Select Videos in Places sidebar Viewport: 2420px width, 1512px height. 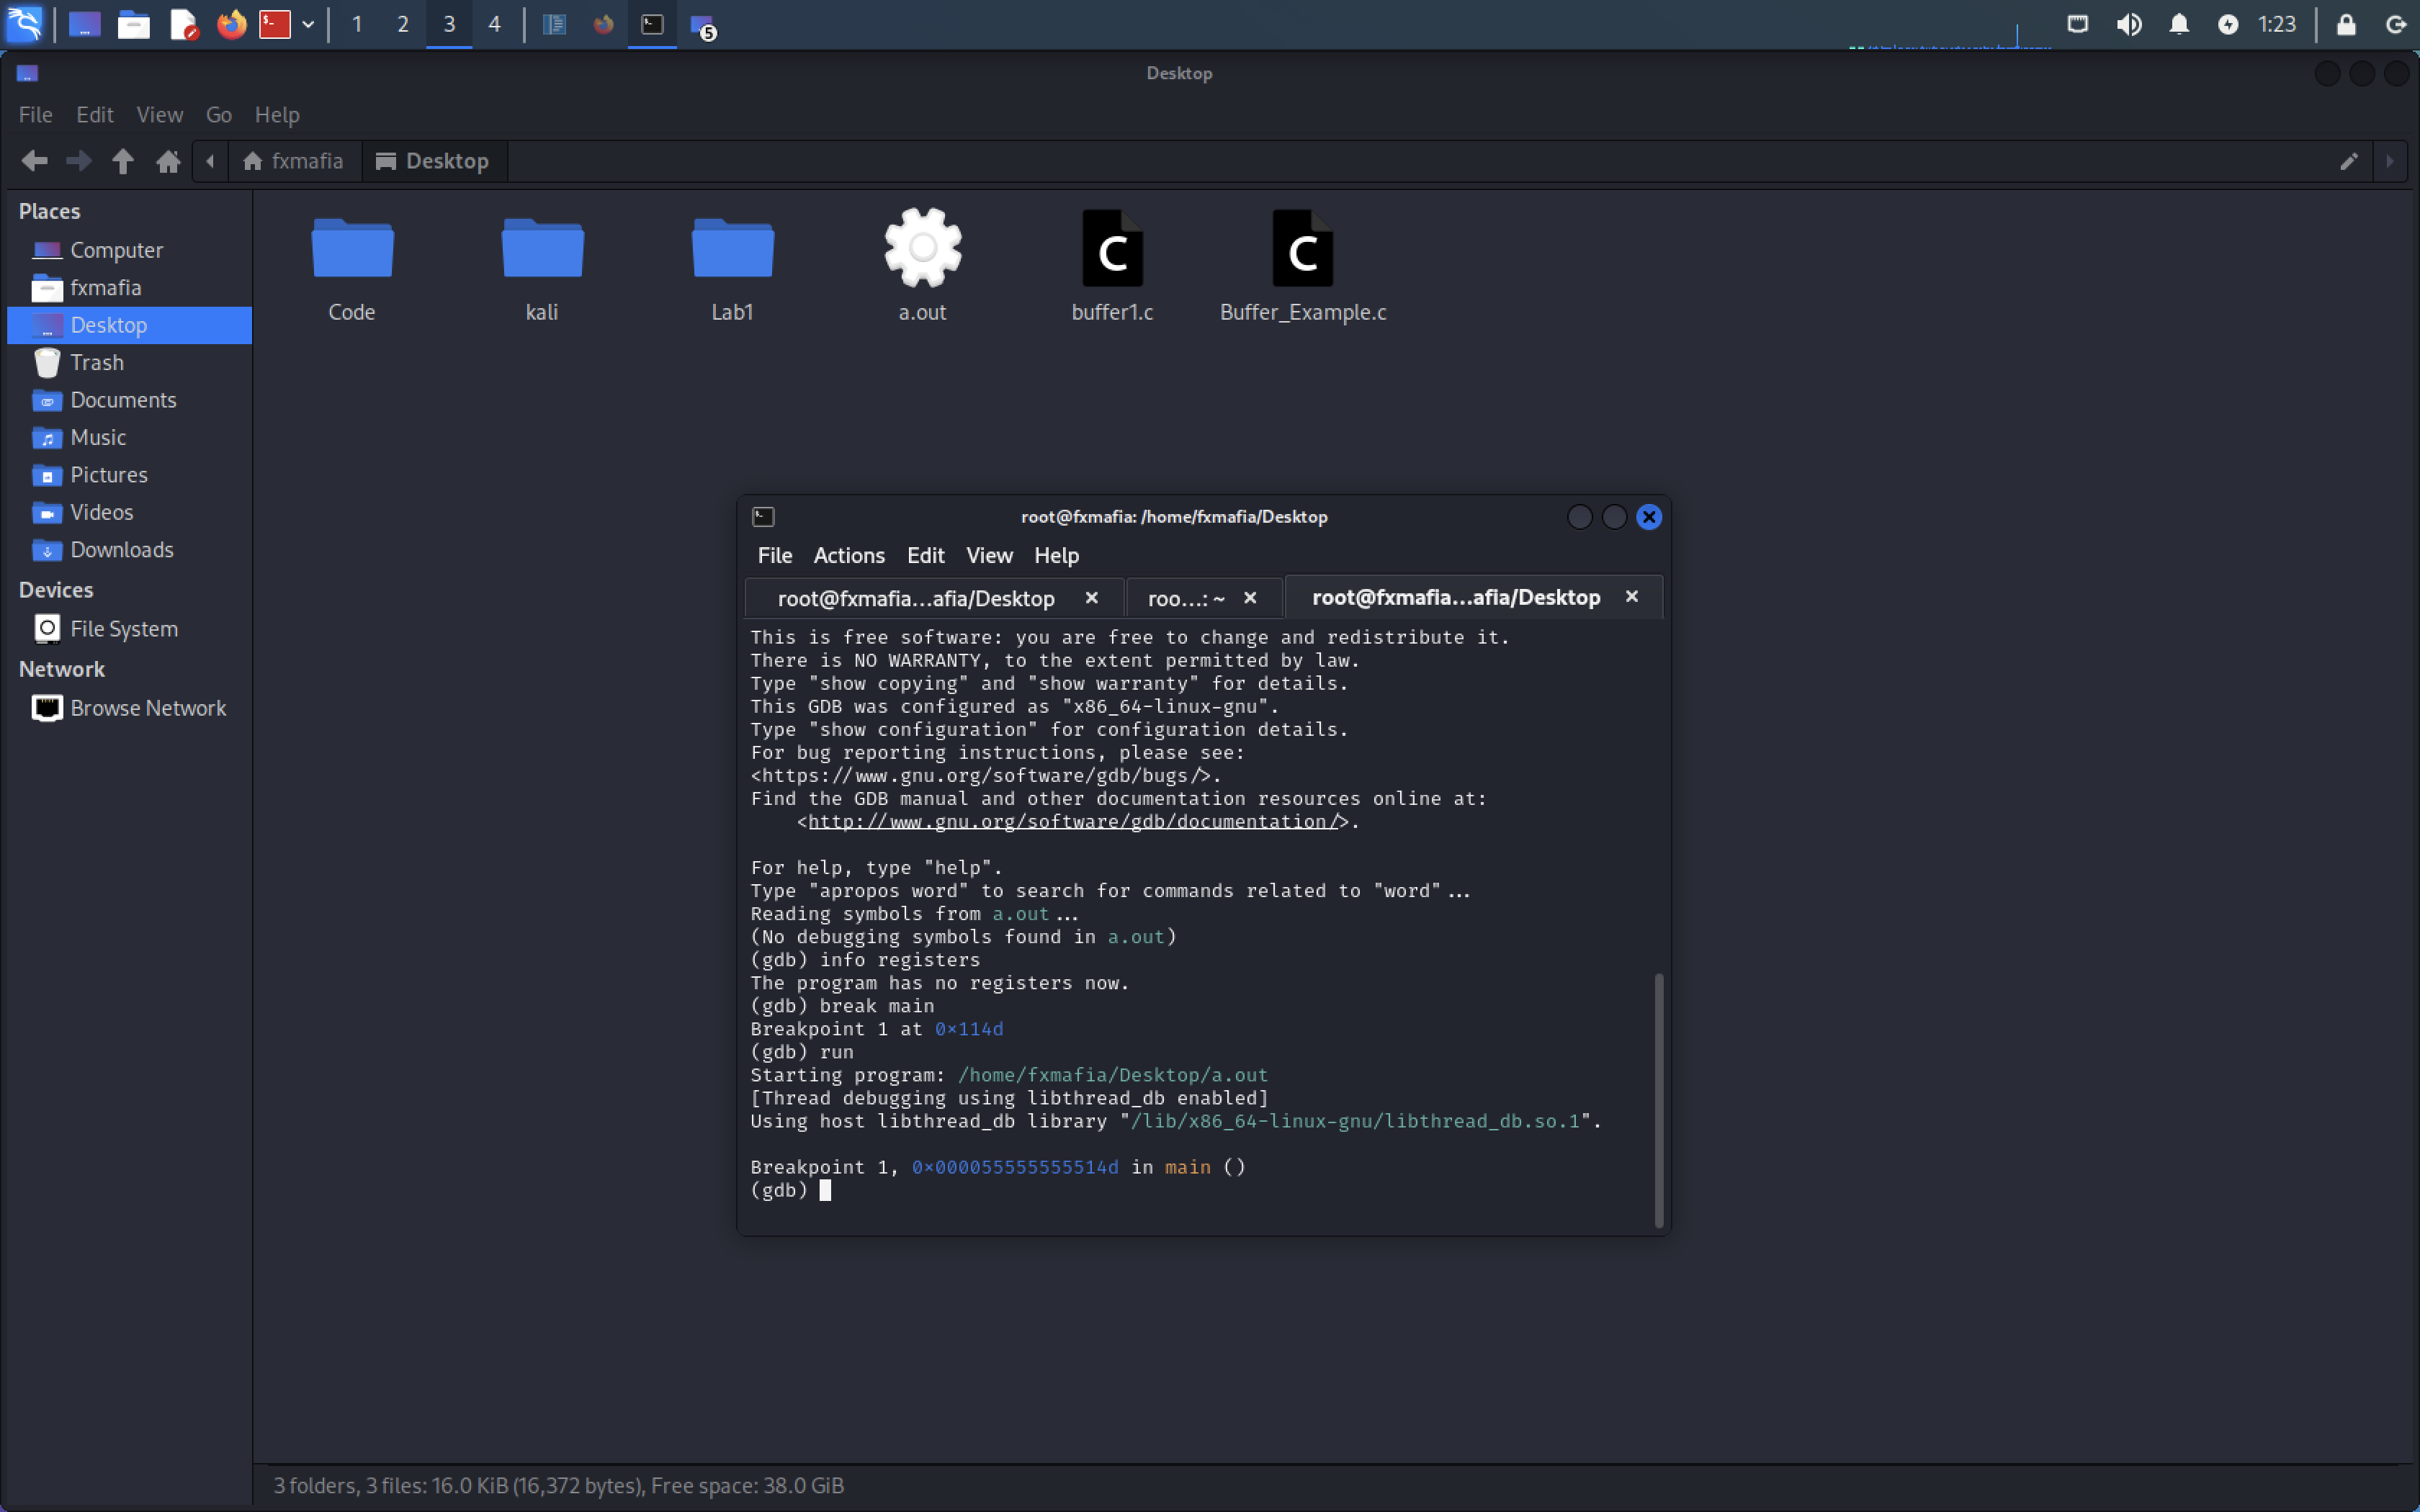(128, 512)
